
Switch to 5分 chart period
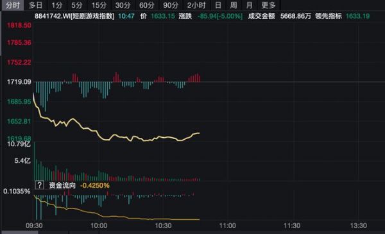pyautogui.click(x=77, y=5)
